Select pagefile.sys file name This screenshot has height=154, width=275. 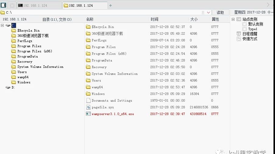(103, 107)
